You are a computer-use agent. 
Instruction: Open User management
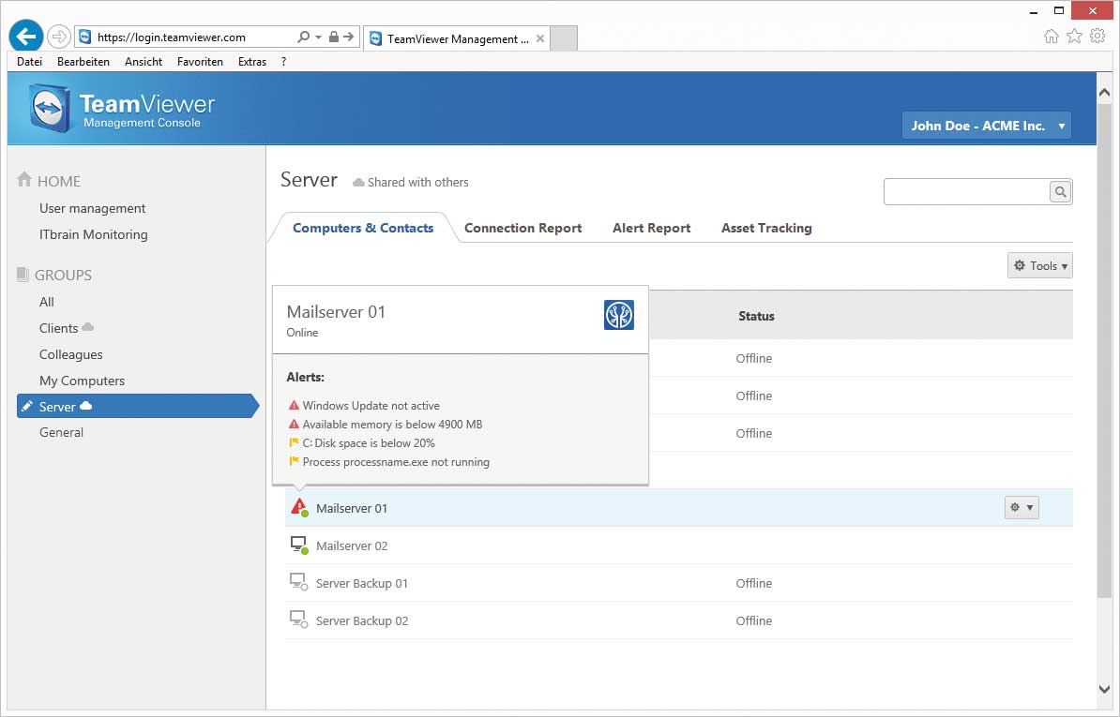click(x=90, y=208)
